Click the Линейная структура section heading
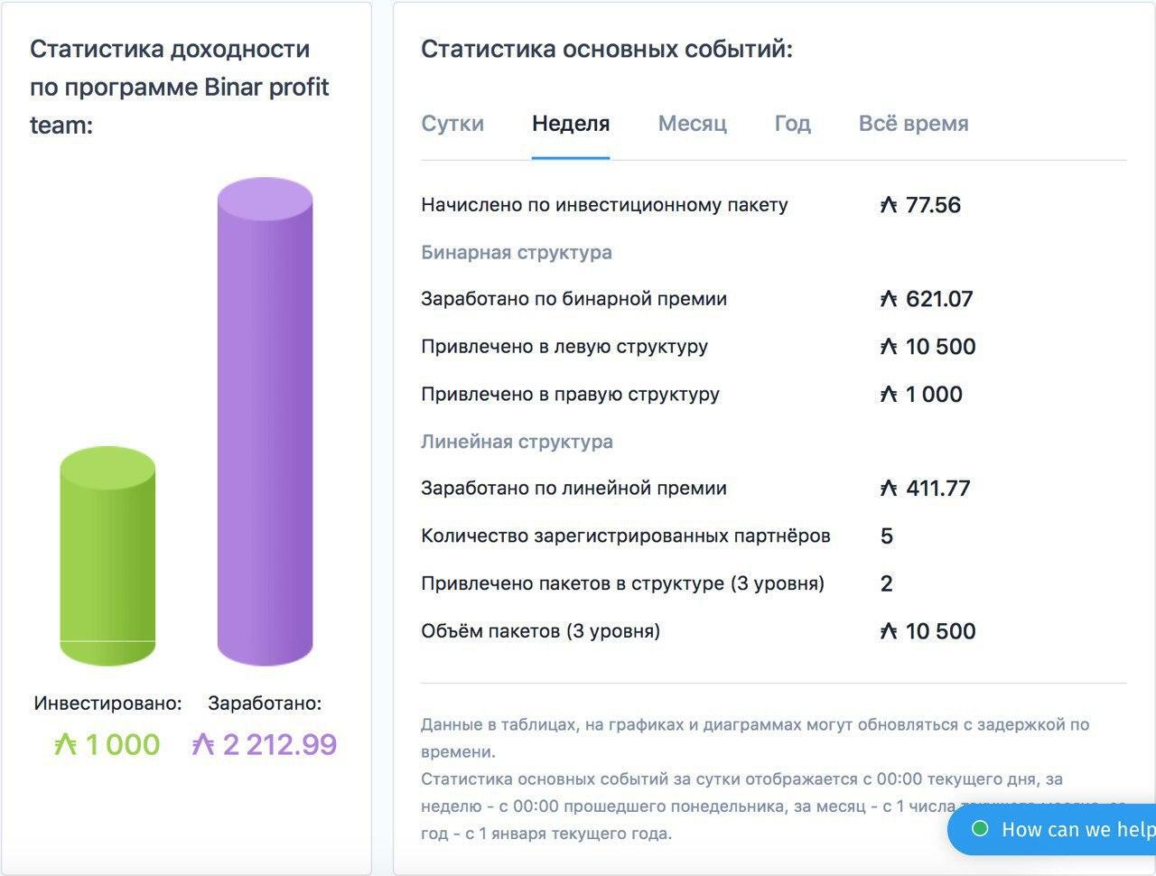The image size is (1156, 876). tap(517, 442)
